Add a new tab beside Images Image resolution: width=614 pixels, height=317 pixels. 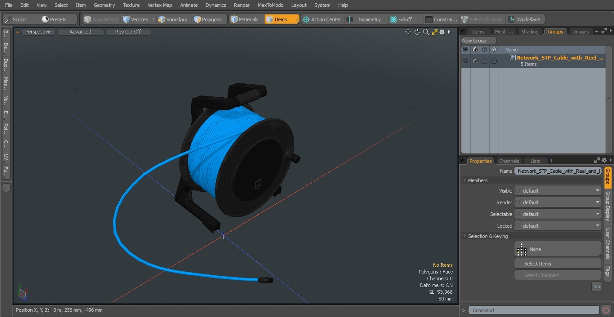596,32
